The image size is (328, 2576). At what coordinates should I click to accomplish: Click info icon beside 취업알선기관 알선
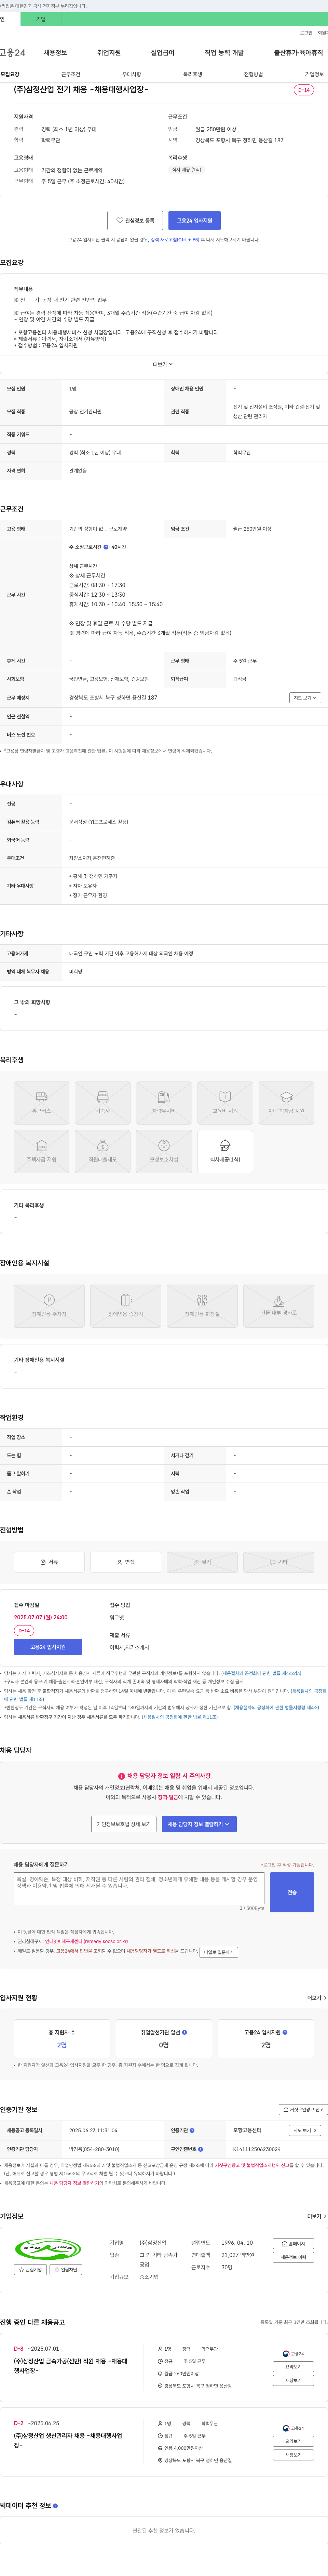point(185,2032)
